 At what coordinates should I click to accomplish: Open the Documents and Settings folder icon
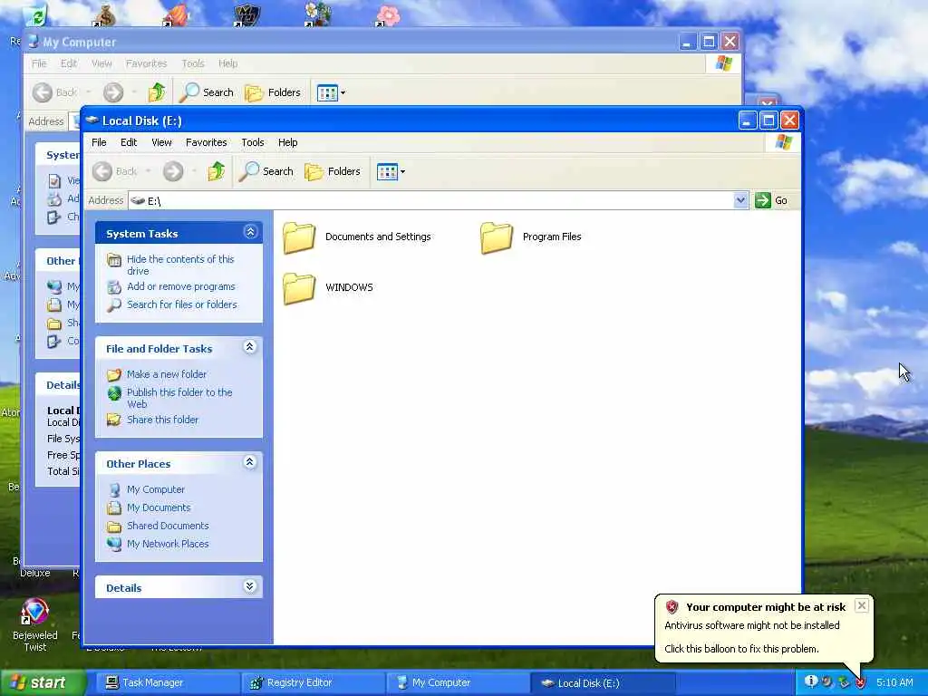click(x=299, y=237)
